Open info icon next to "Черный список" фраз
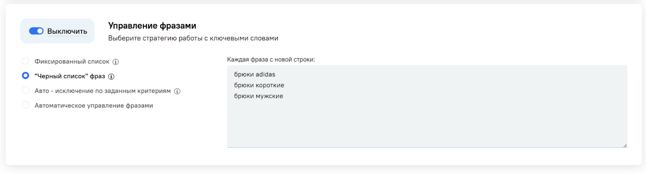The width and height of the screenshot is (646, 174). coord(111,76)
